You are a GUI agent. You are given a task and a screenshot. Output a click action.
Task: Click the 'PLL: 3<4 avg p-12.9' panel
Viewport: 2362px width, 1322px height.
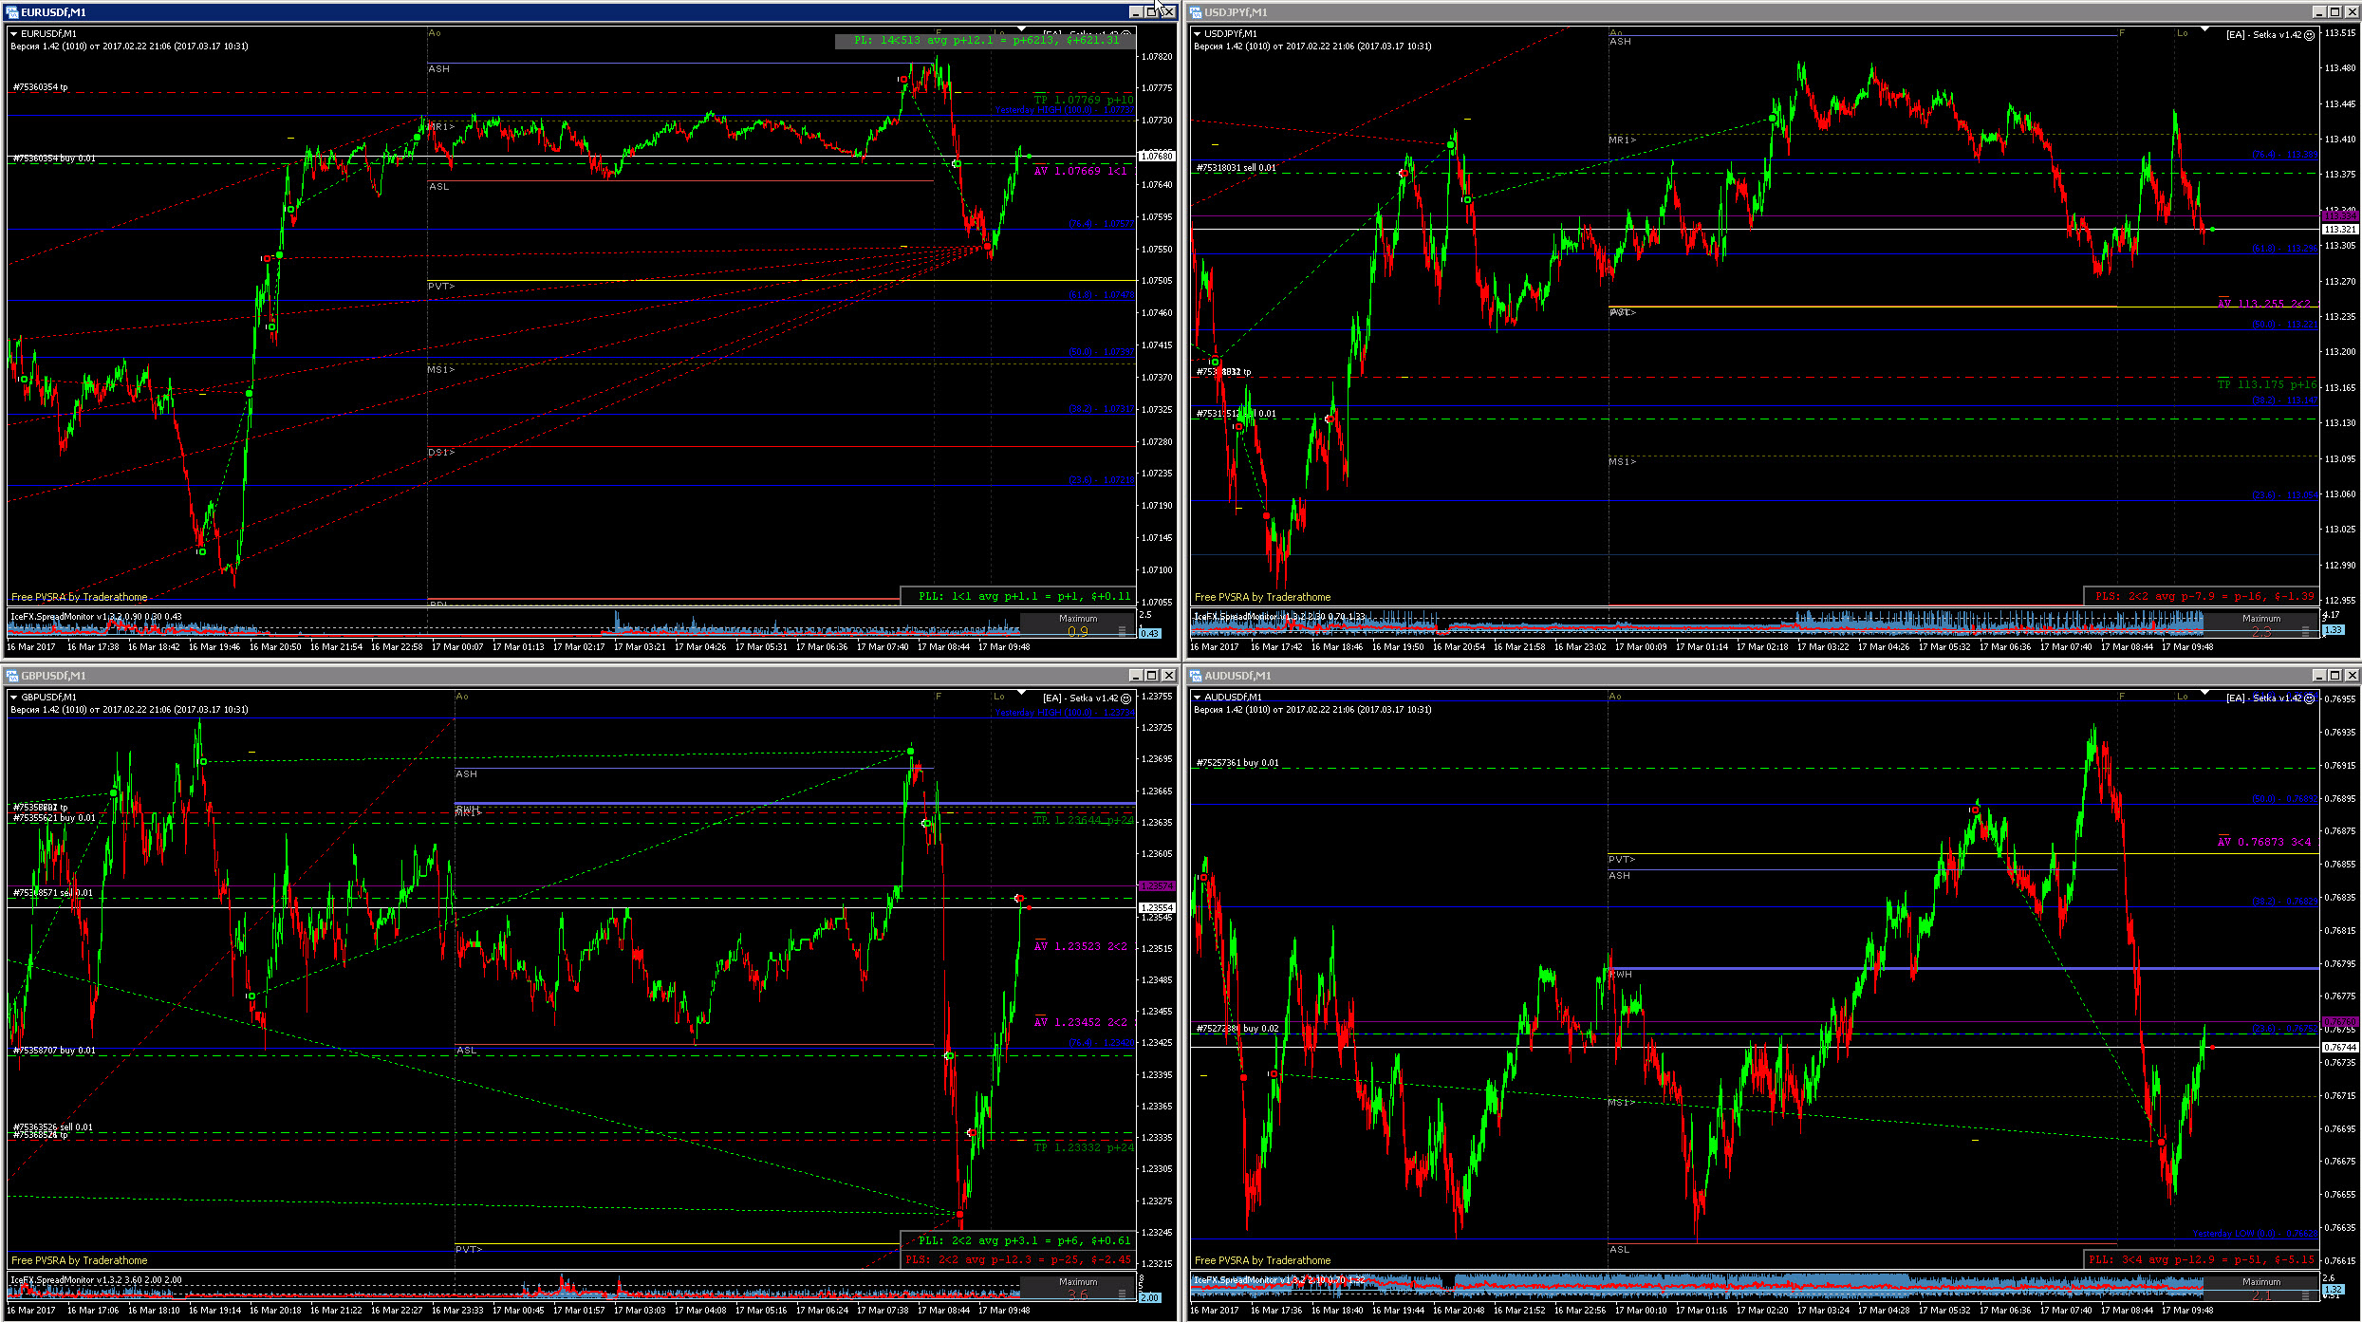[x=2201, y=1259]
